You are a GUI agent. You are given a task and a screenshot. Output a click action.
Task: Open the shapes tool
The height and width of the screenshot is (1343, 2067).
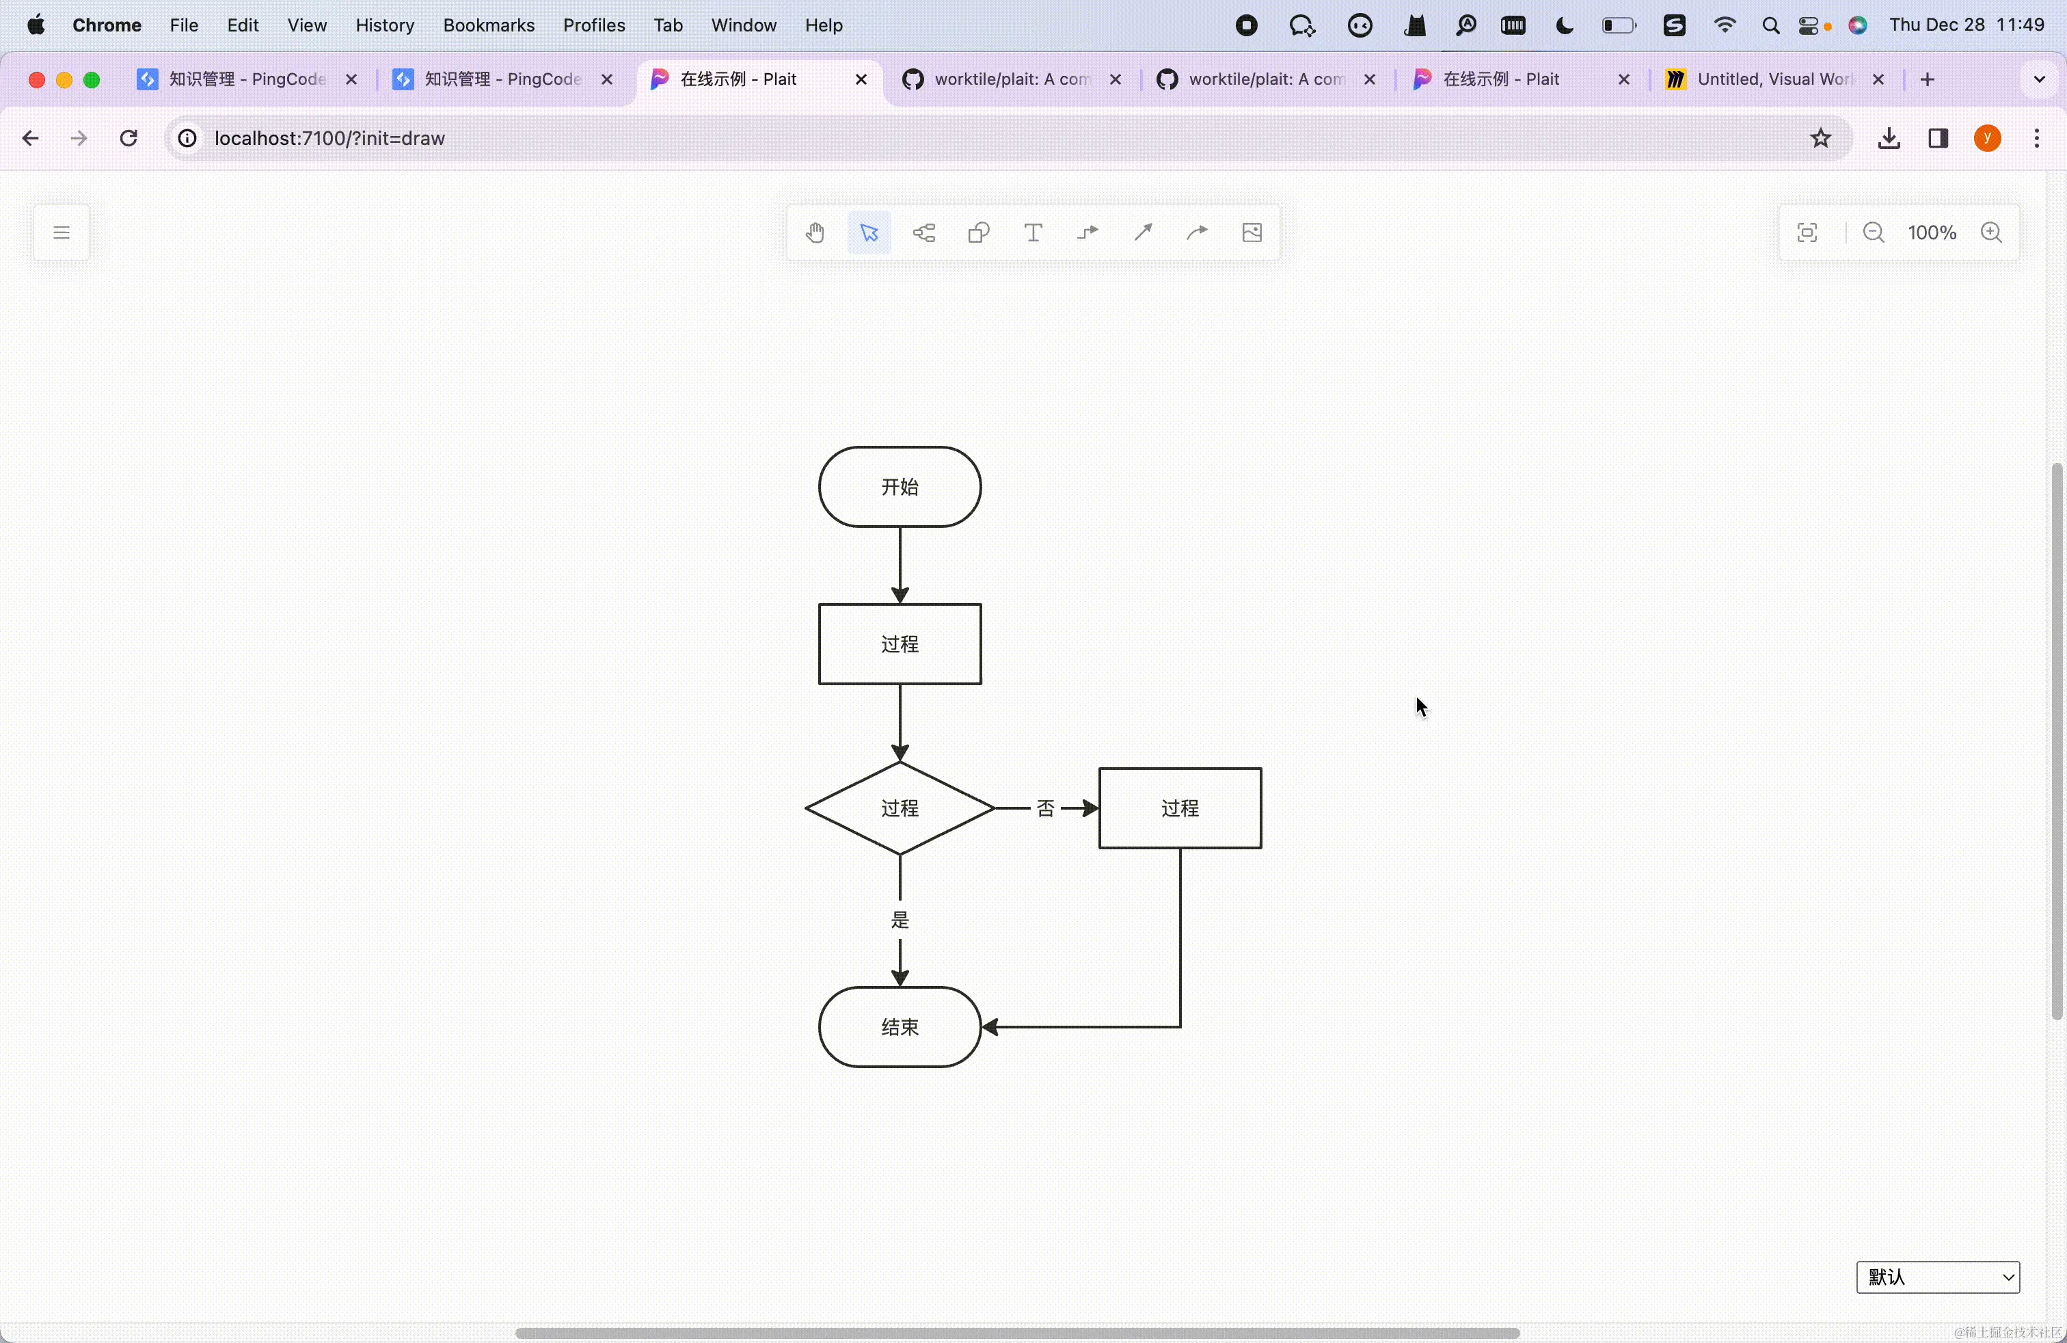tap(979, 232)
